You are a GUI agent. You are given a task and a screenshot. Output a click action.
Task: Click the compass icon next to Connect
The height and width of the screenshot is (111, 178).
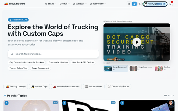74,4
